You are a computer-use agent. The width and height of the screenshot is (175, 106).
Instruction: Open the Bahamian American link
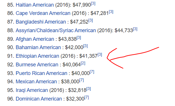coord(38,47)
